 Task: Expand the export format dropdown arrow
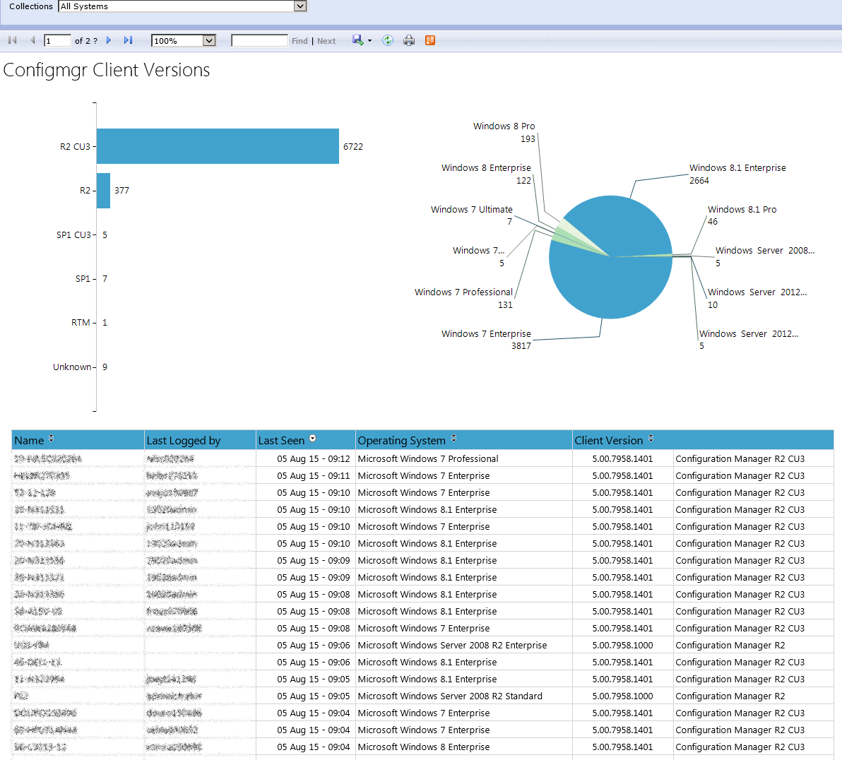point(368,40)
